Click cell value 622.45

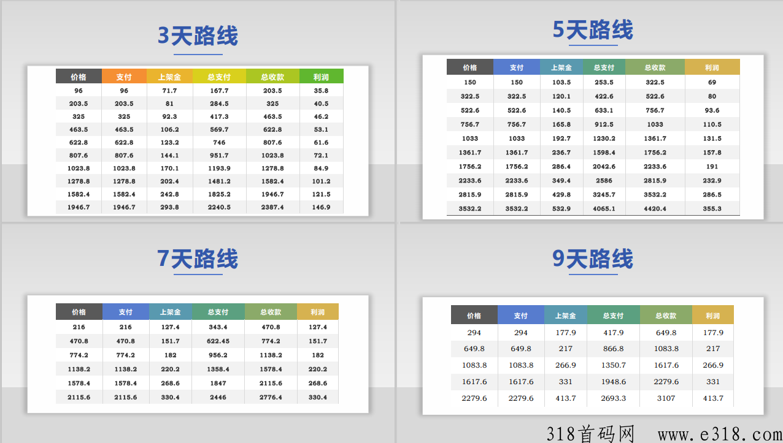tap(218, 341)
